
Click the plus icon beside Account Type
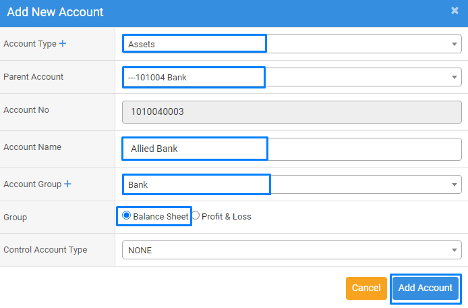coord(63,44)
